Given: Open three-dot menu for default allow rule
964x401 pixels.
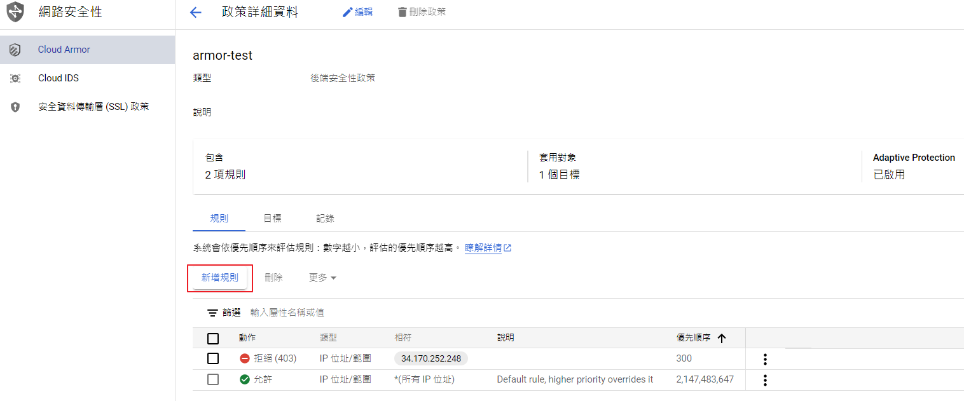Looking at the screenshot, I should (765, 380).
